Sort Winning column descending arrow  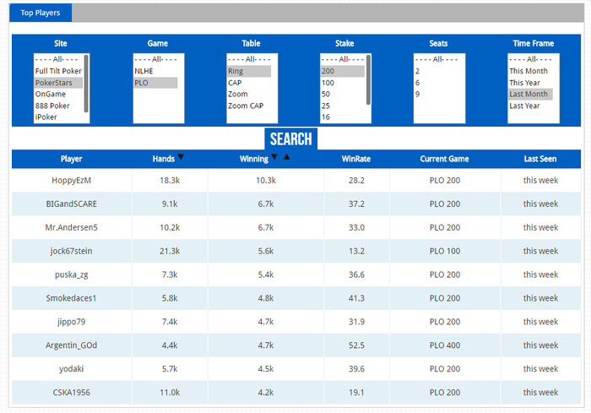(x=274, y=156)
